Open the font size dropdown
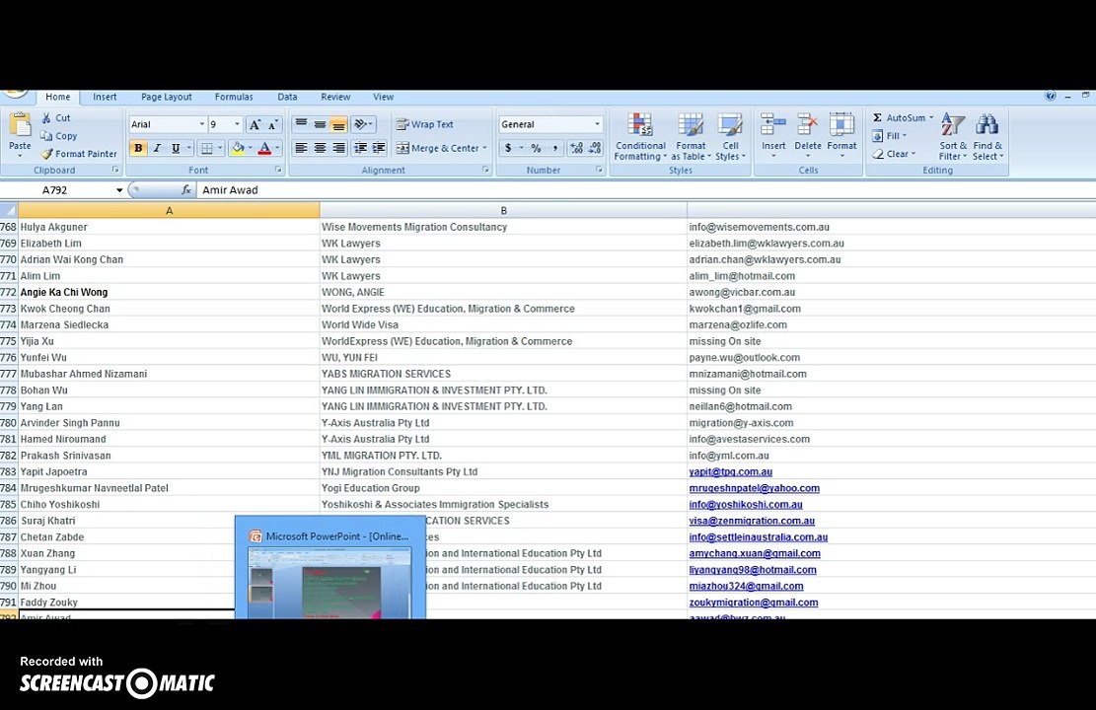The image size is (1096, 710). pyautogui.click(x=237, y=124)
